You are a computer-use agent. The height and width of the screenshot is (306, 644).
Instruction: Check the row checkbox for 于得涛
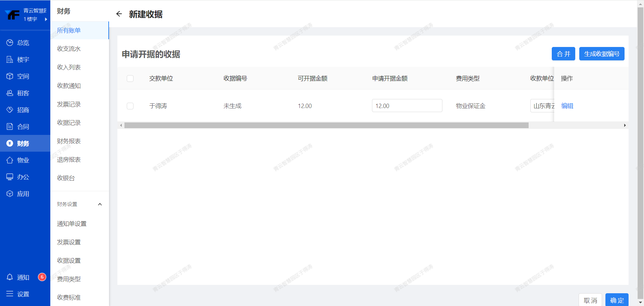click(130, 106)
